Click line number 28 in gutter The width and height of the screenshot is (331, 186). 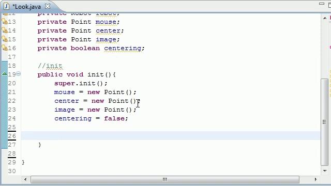[12, 153]
